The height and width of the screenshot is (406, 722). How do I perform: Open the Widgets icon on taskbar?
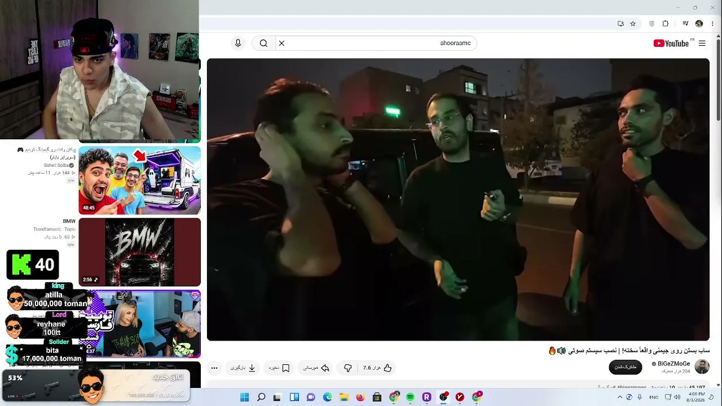tap(294, 397)
